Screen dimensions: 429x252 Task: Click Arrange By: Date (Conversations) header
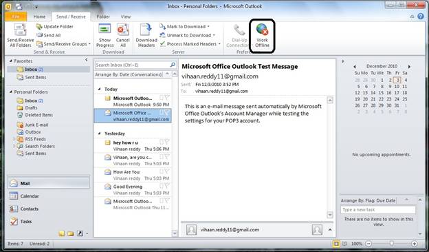pyautogui.click(x=129, y=74)
